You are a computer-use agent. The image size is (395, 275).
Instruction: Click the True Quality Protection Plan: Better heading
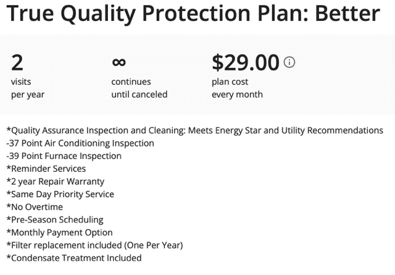[193, 14]
